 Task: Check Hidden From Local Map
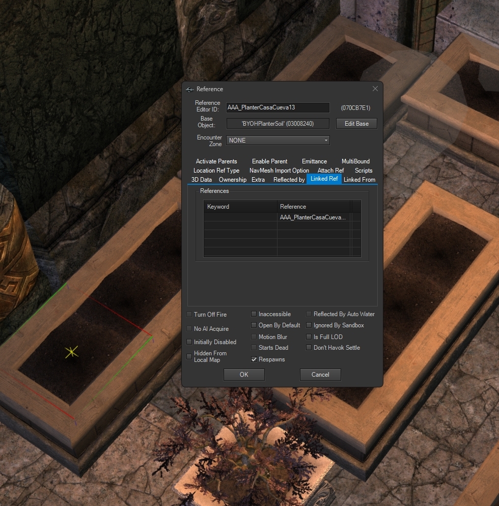pyautogui.click(x=189, y=356)
